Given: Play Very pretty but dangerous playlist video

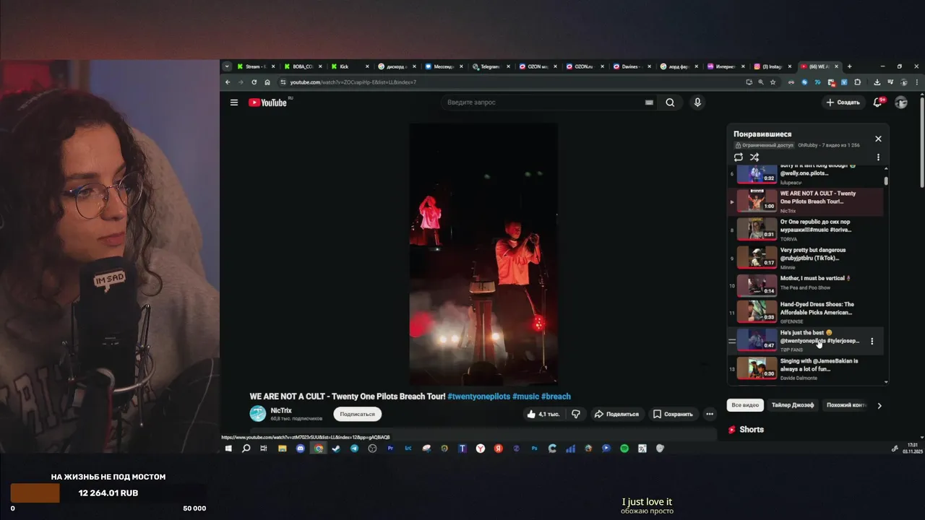Looking at the screenshot, I should point(806,258).
